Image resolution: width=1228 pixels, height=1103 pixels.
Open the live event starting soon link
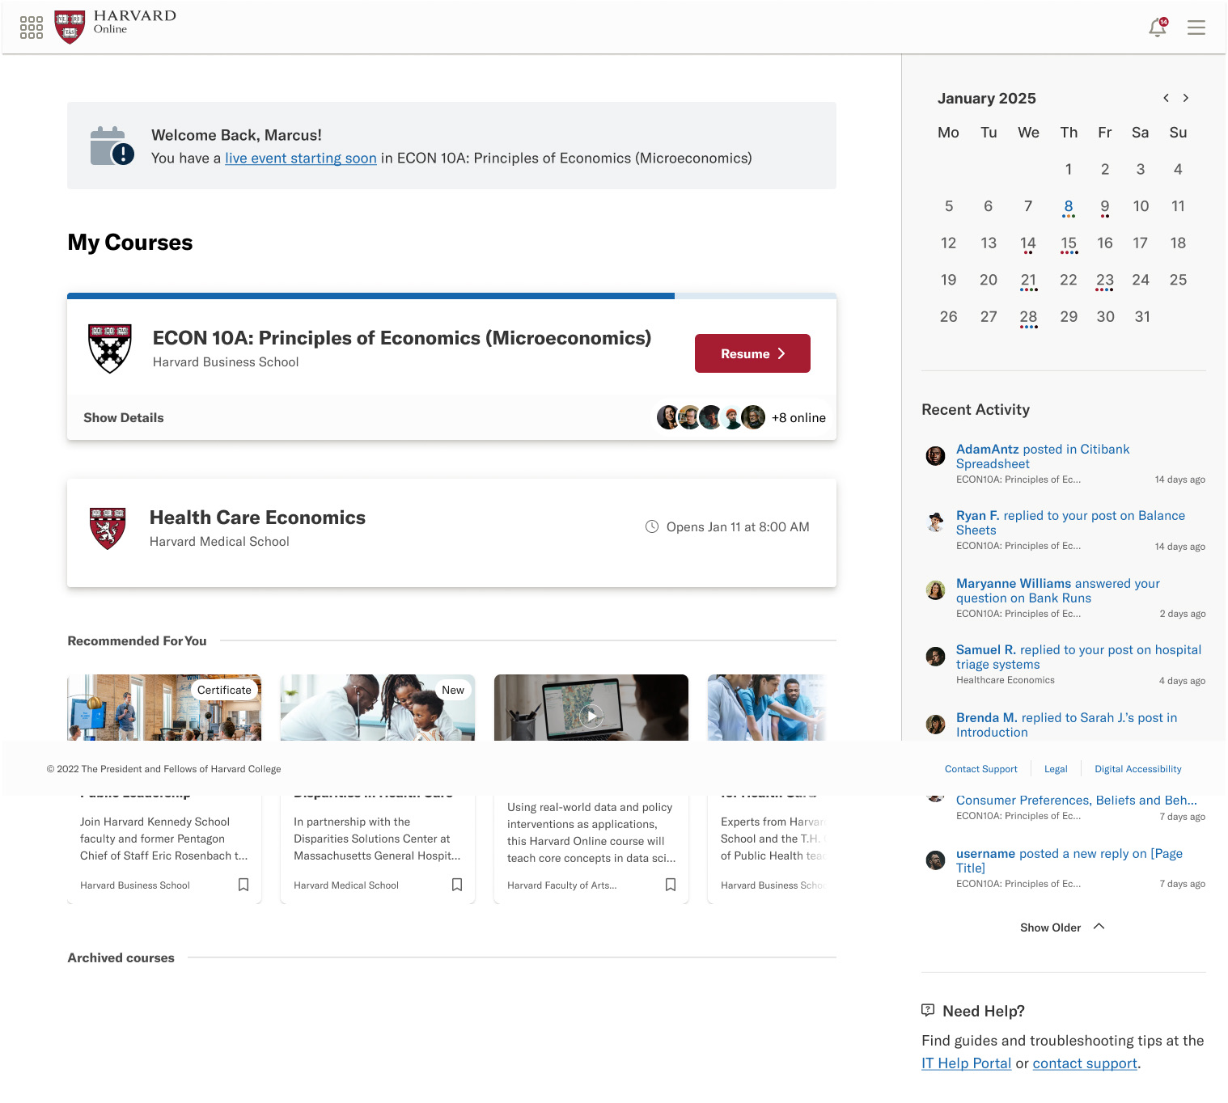(301, 158)
